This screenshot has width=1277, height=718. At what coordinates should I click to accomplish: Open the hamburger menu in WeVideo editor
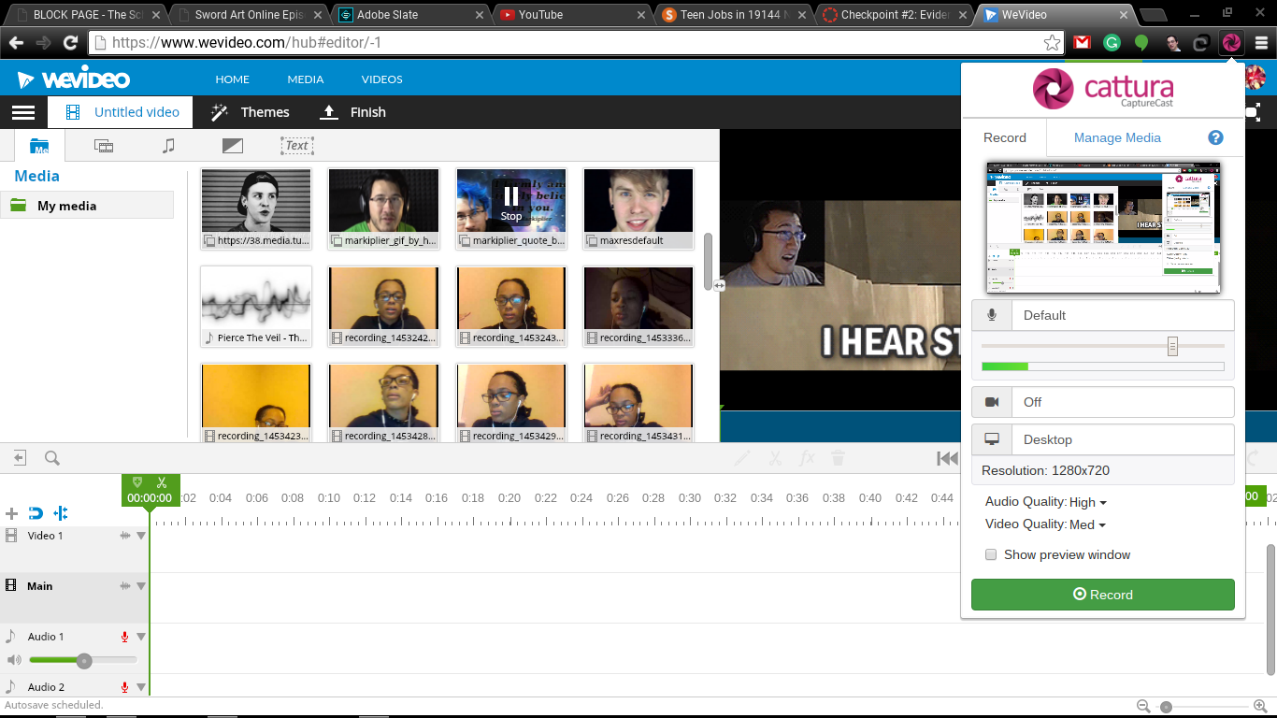23,112
